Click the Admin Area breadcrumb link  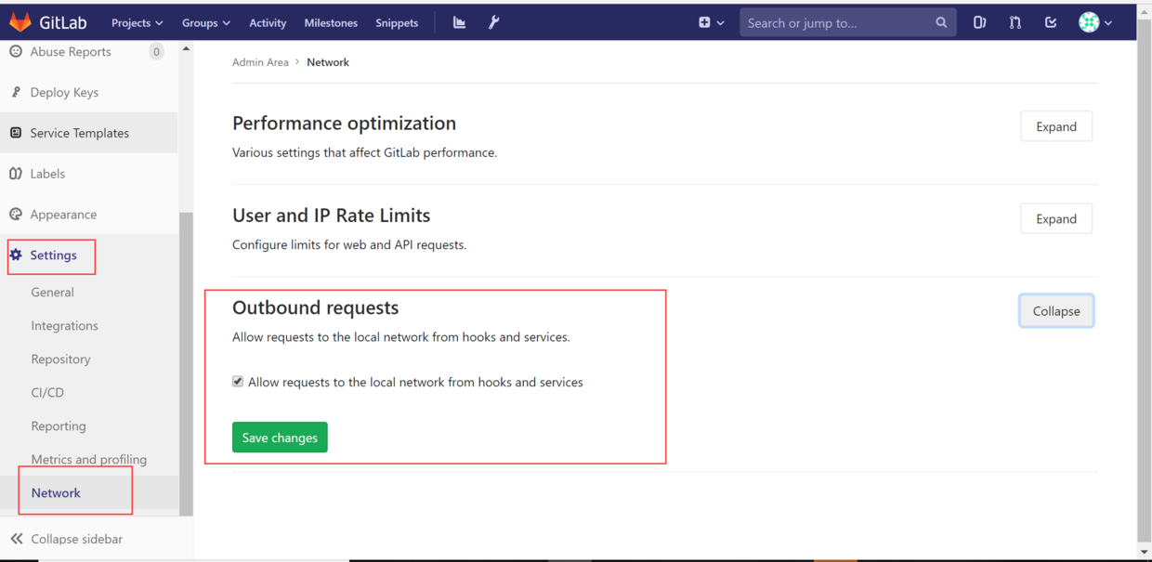point(260,62)
